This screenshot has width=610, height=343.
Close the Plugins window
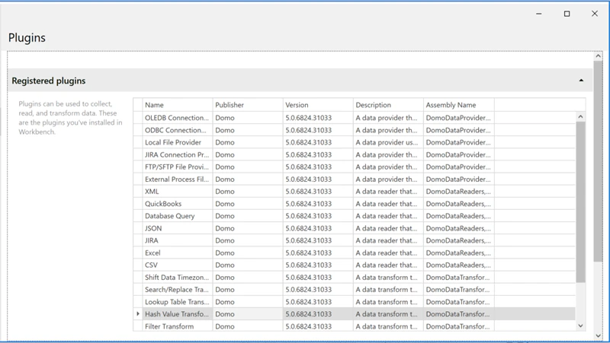point(595,14)
